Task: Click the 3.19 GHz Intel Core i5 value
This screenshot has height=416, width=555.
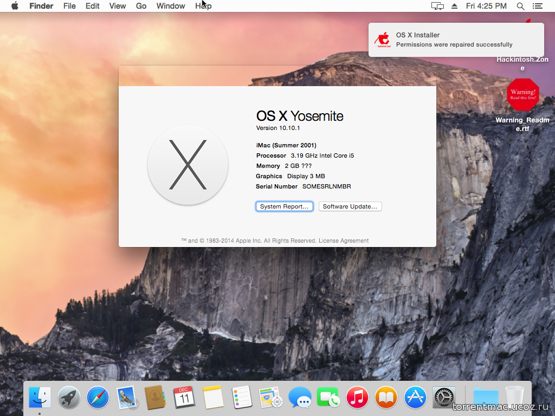Action: pos(322,155)
